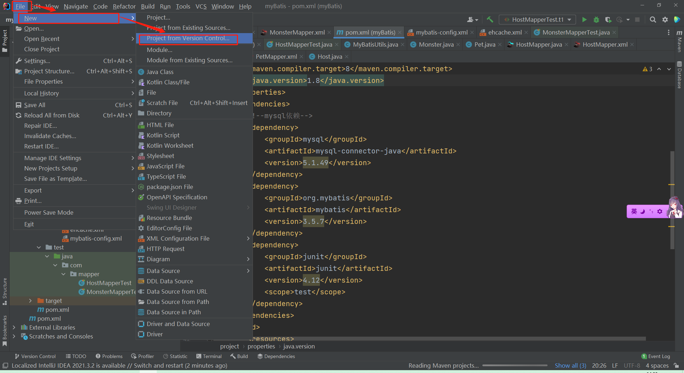
Task: Open the Navigate menu
Action: pos(76,6)
